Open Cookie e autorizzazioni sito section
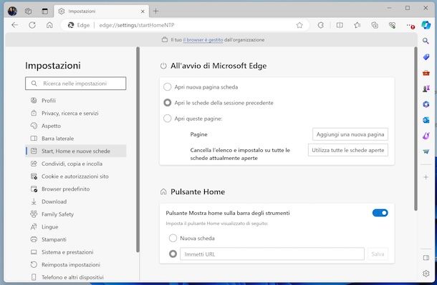 click(76, 176)
